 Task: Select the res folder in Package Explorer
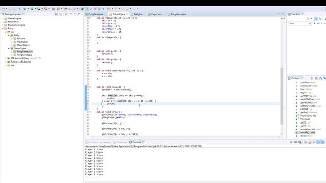[12, 65]
